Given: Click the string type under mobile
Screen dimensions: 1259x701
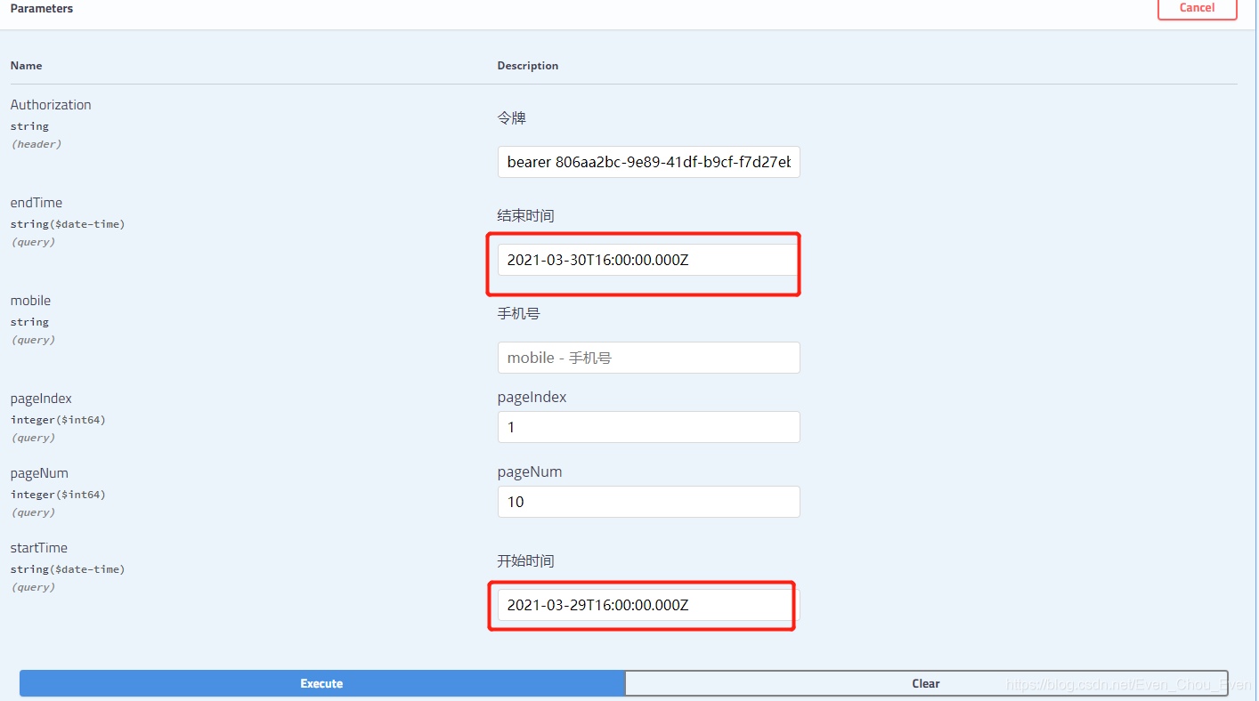Looking at the screenshot, I should pos(29,322).
